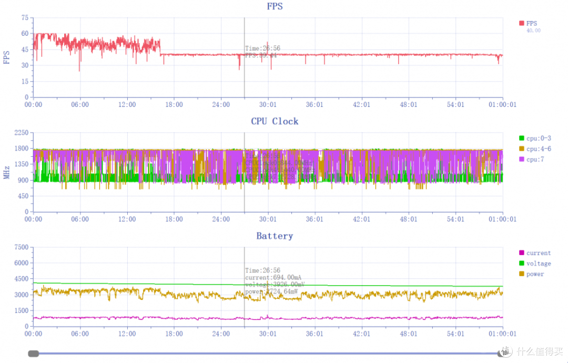This screenshot has height=363, width=568.
Task: Click the orange power color swatch
Action: coord(522,274)
